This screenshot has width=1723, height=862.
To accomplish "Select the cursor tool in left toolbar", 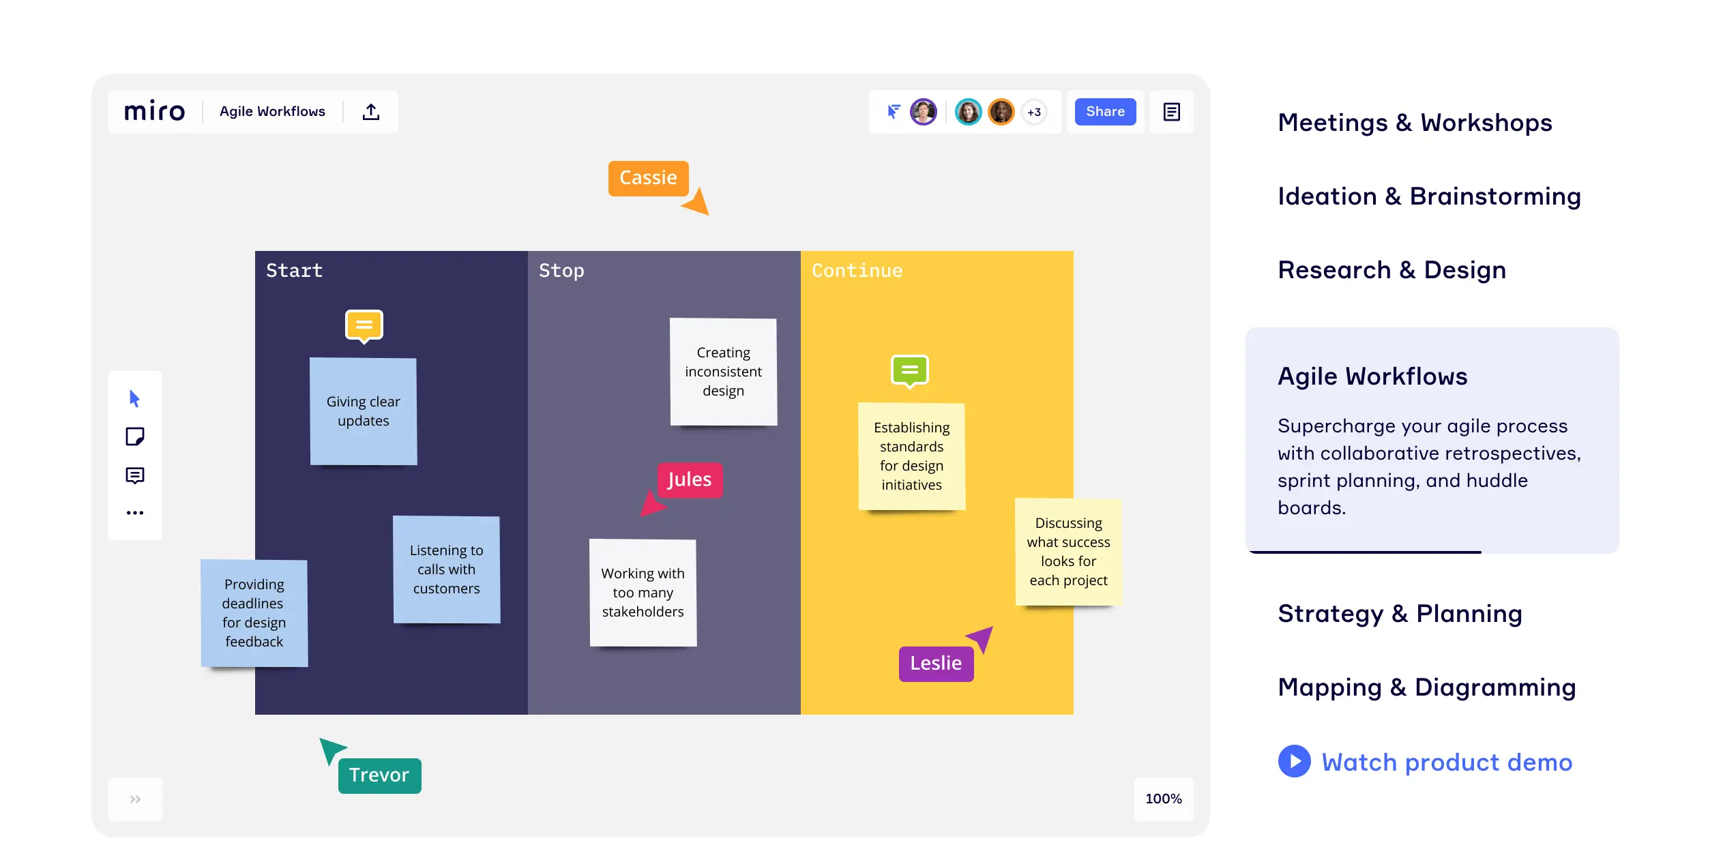I will tap(134, 399).
